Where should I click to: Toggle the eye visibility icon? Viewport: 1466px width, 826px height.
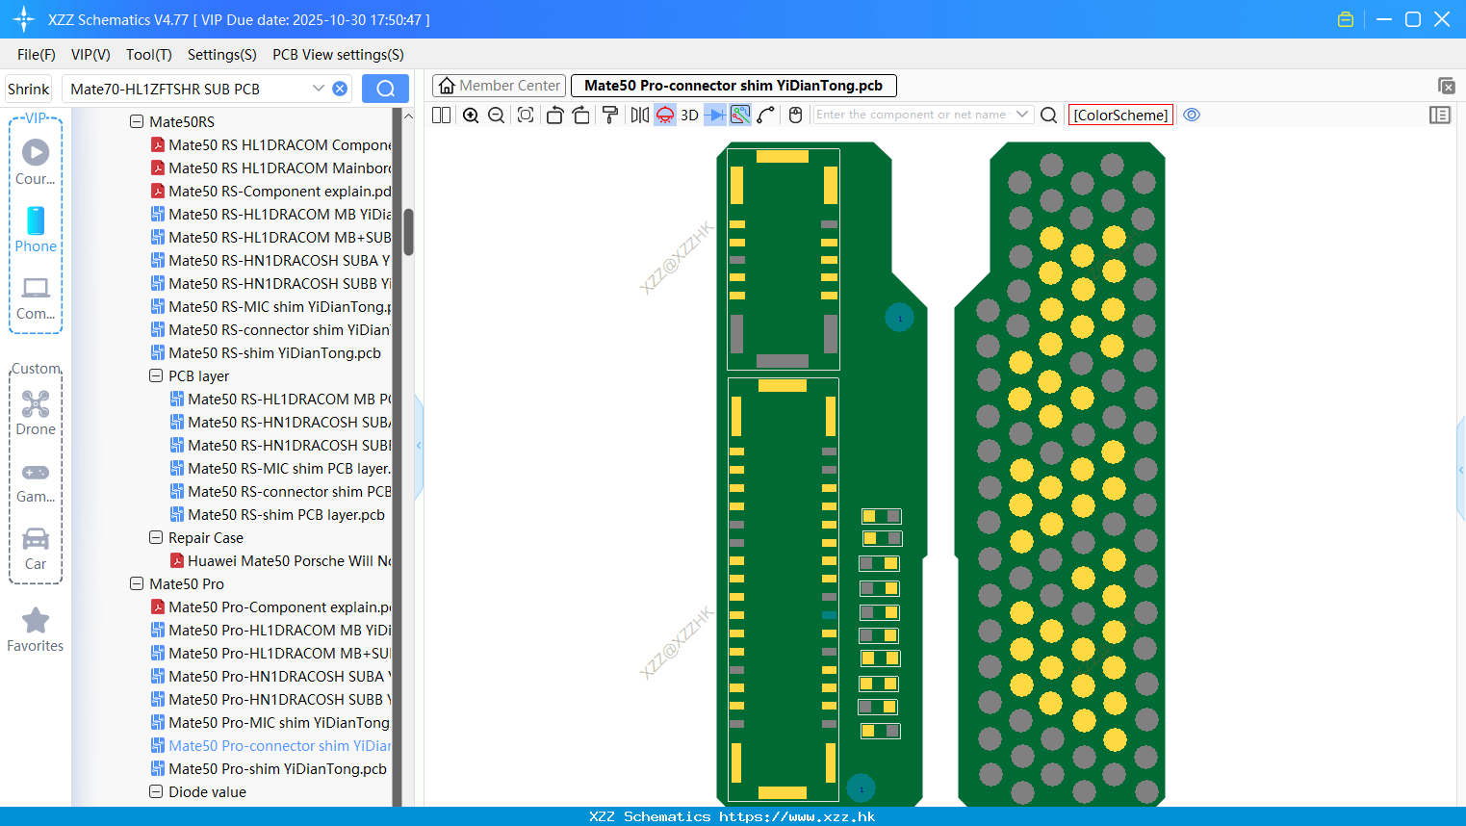[x=1192, y=115]
